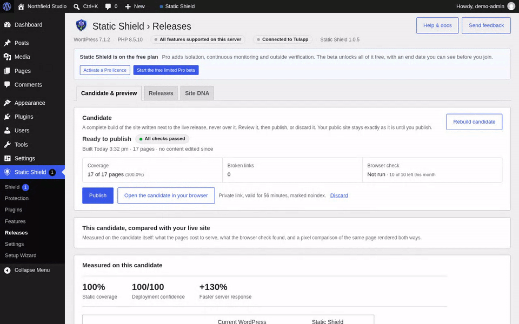
Task: Click the 'Not run' browser check value
Action: [376, 174]
